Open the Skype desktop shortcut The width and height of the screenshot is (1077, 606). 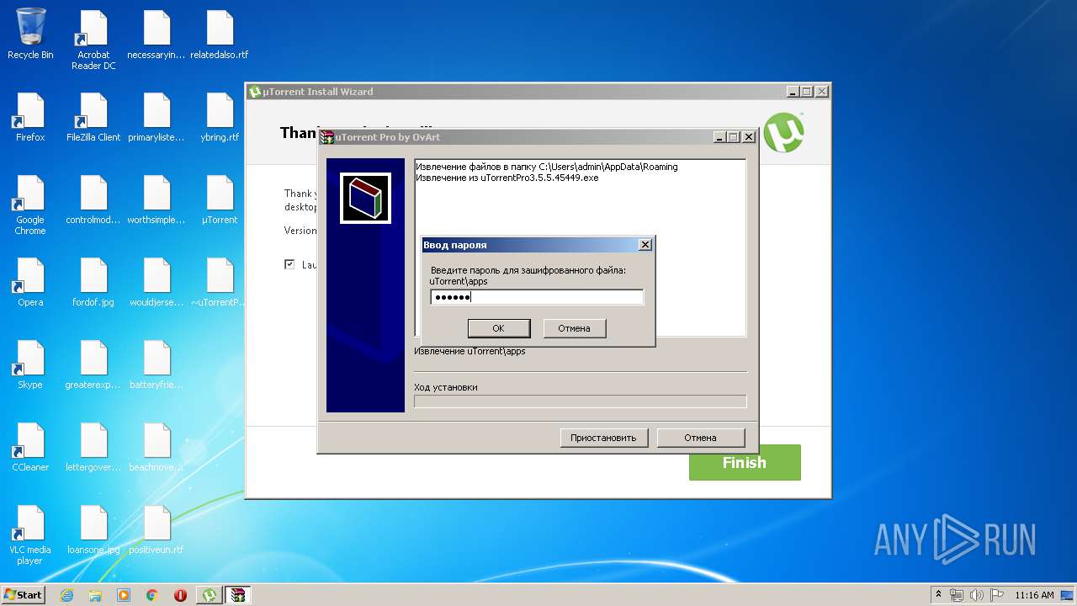pos(30,364)
